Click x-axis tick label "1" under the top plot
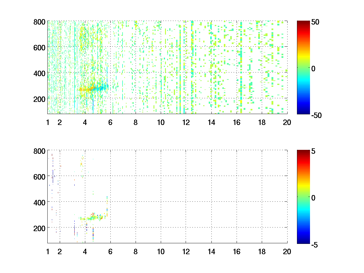Image resolution: width=364 pixels, height=273 pixels. 48,123
